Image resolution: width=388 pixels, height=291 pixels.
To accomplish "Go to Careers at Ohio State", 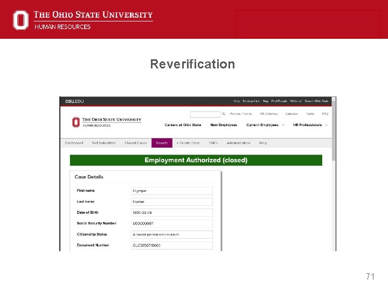I will (x=183, y=125).
